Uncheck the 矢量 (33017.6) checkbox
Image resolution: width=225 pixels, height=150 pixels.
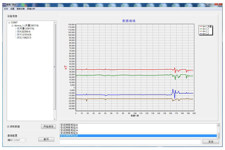(18, 28)
